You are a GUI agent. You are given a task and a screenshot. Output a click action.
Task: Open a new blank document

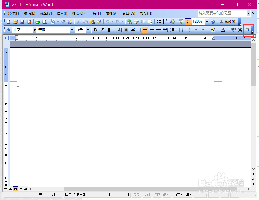[x=8, y=22]
